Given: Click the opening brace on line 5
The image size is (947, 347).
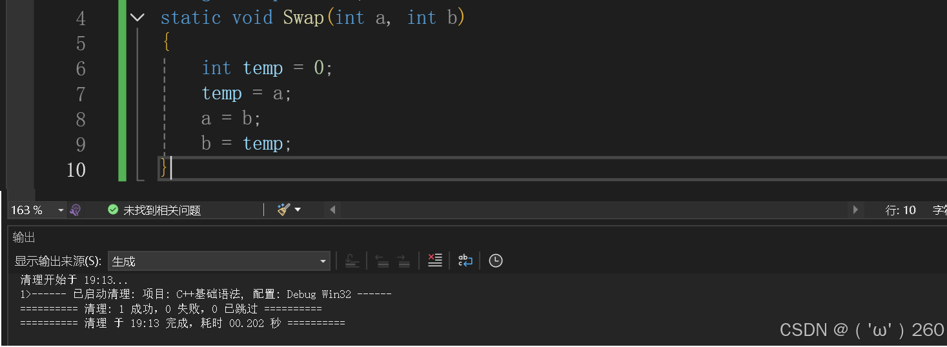Looking at the screenshot, I should (166, 43).
